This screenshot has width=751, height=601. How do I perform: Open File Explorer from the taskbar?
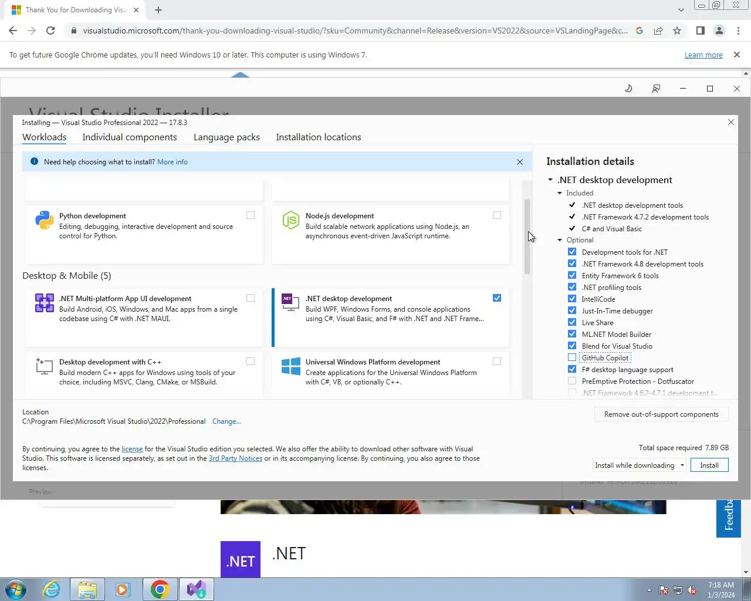(87, 589)
